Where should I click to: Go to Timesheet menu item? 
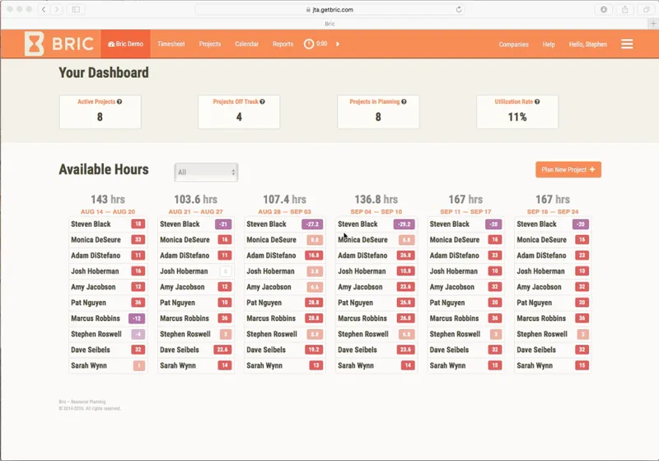[171, 44]
